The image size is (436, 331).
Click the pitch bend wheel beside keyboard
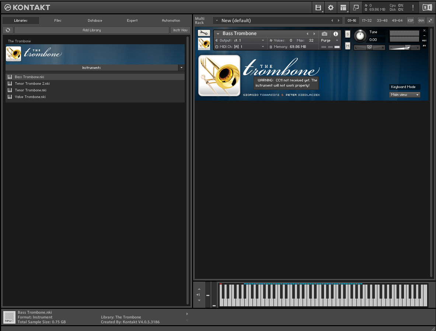coord(208,294)
